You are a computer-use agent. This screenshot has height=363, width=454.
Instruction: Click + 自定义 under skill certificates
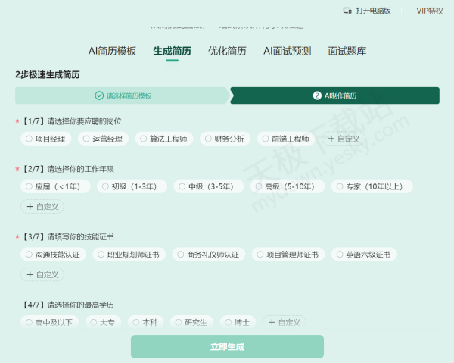point(42,274)
